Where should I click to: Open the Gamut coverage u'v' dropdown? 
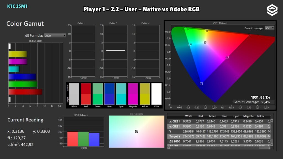click(269, 28)
